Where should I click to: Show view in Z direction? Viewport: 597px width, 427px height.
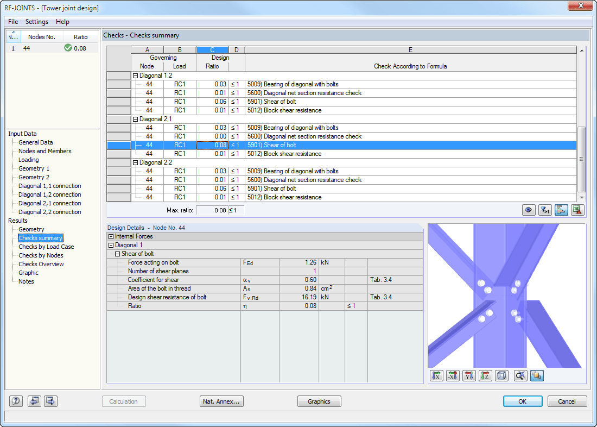pyautogui.click(x=485, y=376)
